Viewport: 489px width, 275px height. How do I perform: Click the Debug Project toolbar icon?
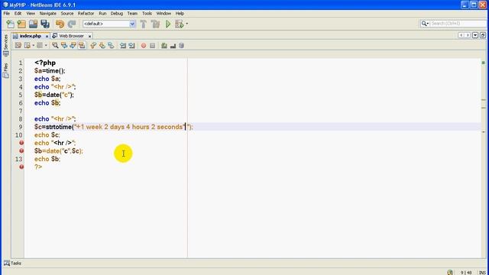point(179,24)
